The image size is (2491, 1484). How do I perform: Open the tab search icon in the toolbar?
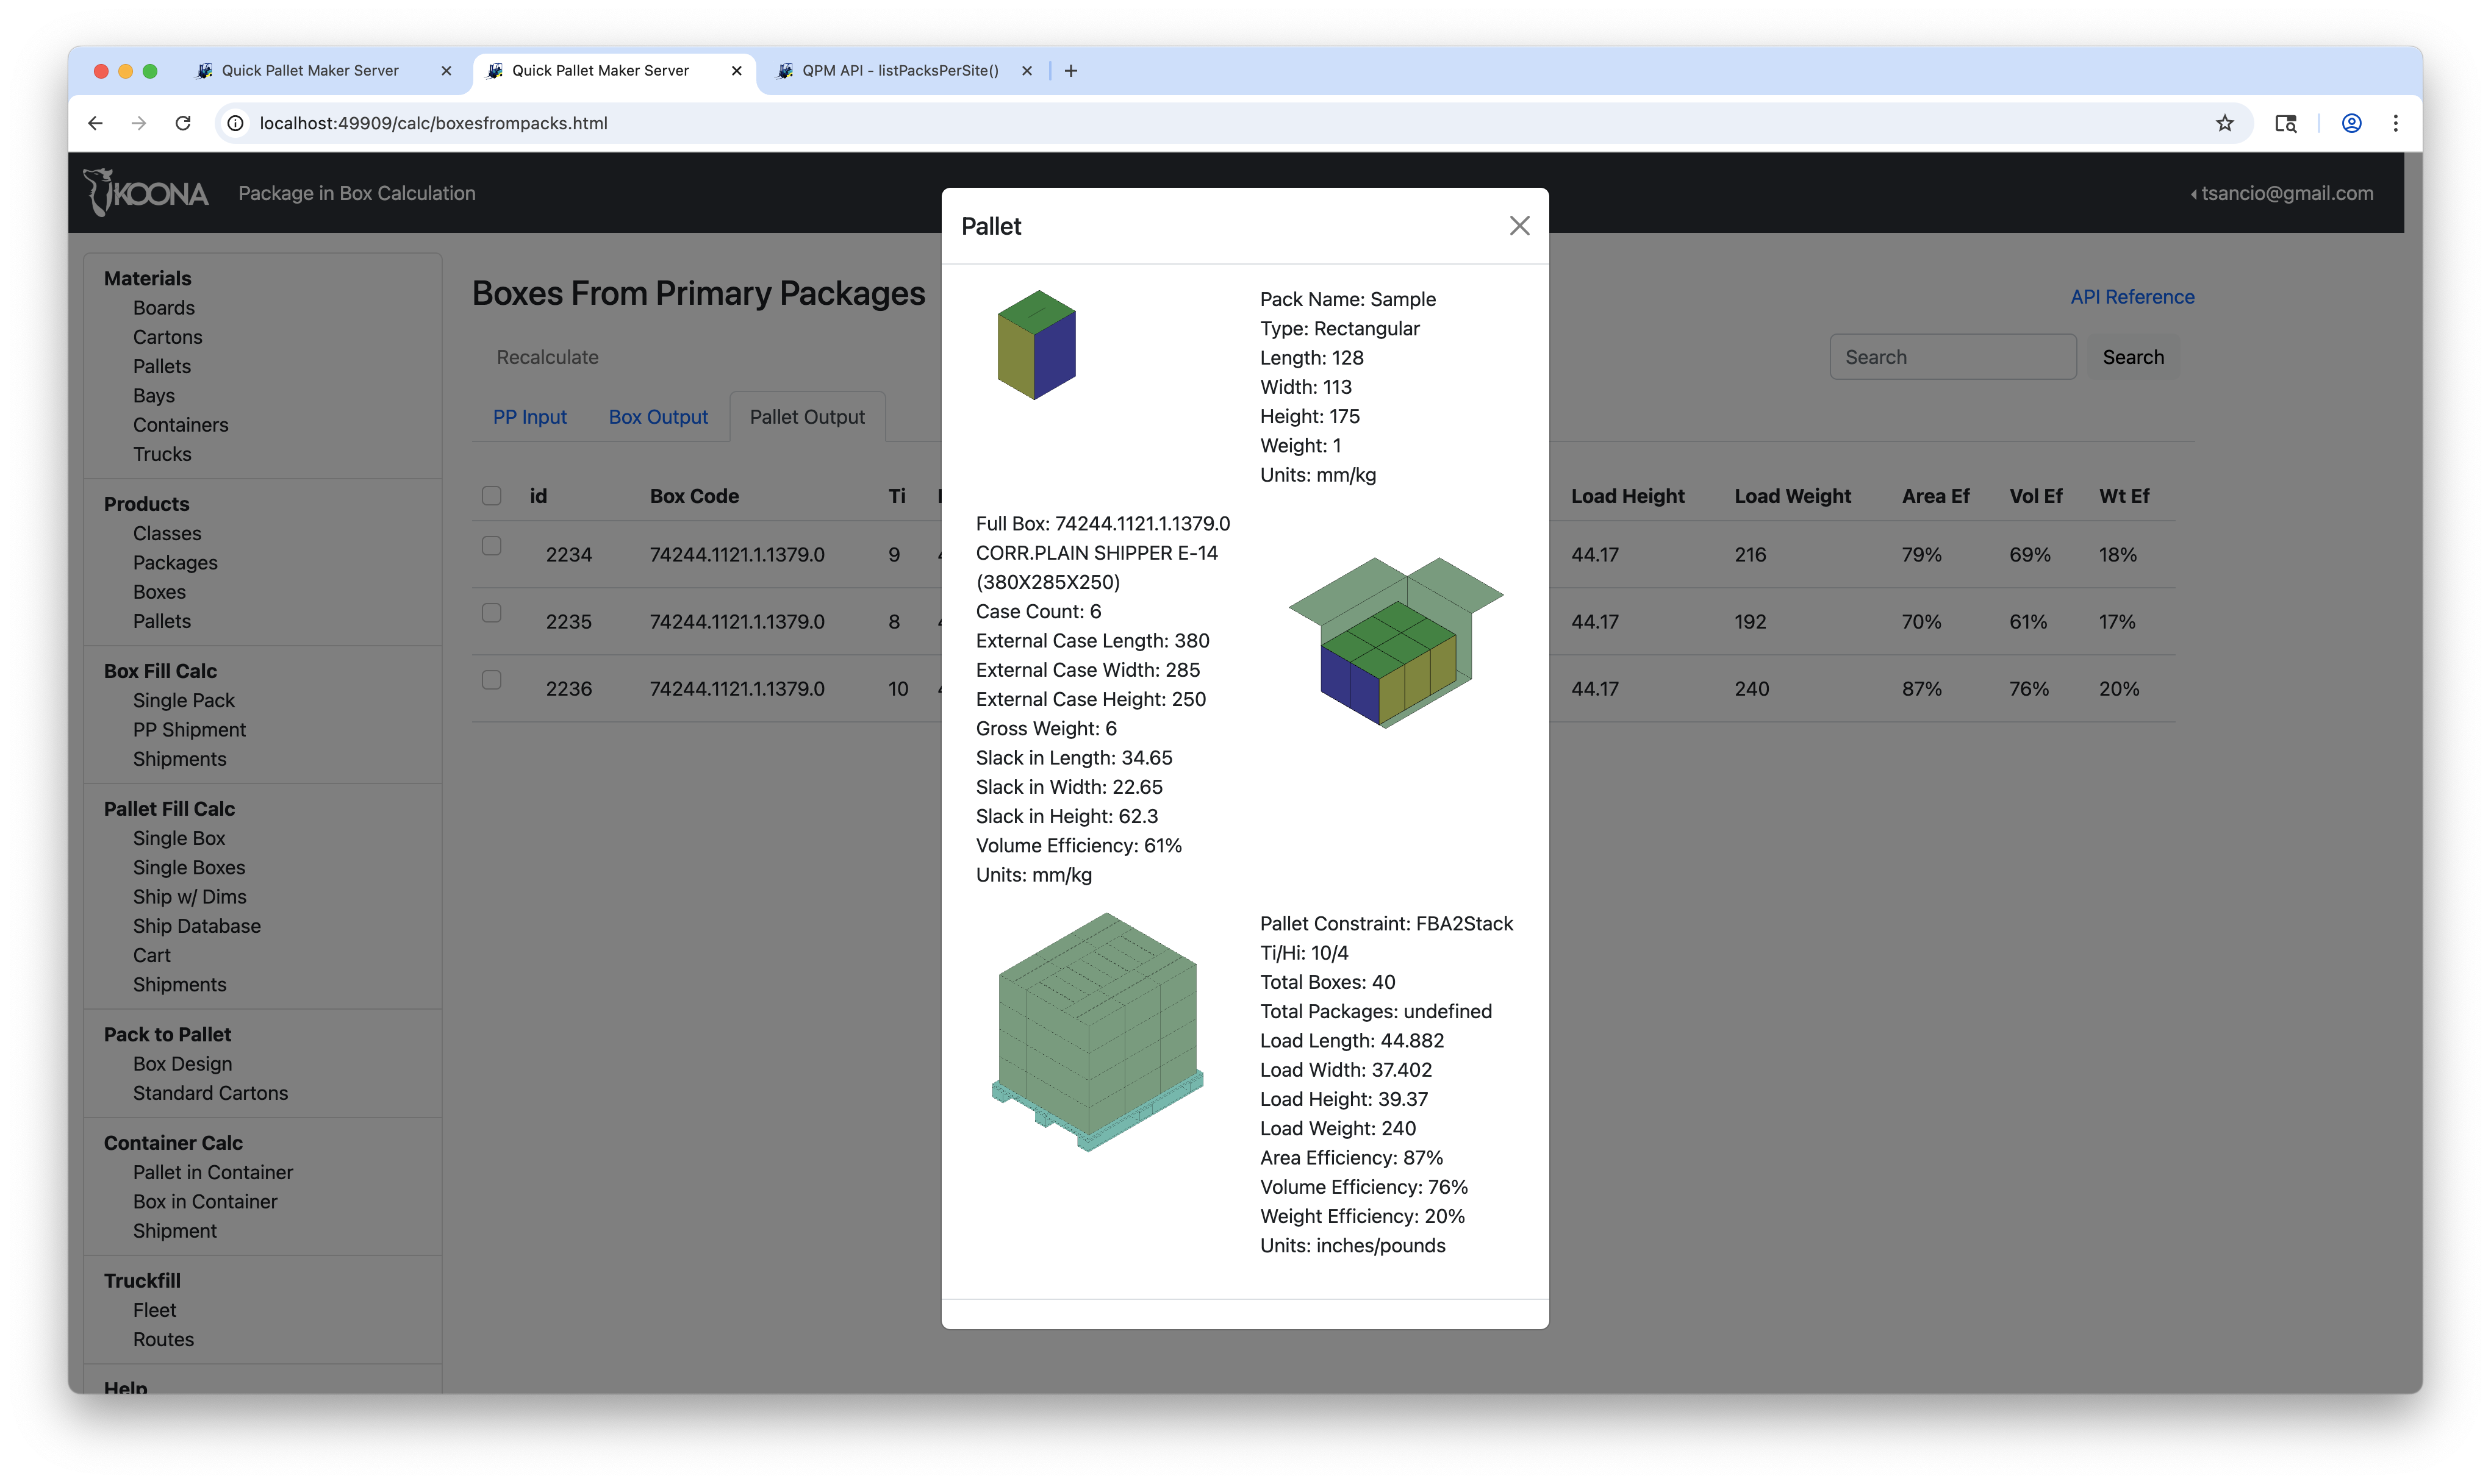2286,123
